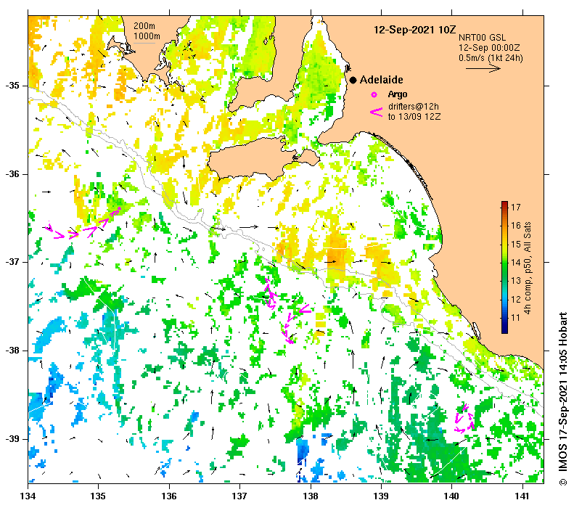574x508 pixels.
Task: Click longitude axis label 137
Action: coord(239,496)
